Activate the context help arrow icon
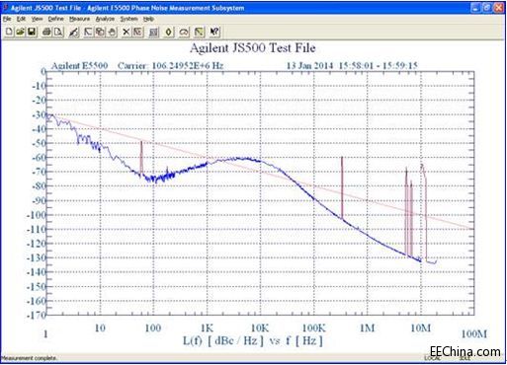This screenshot has height=365, width=507. pos(214,32)
